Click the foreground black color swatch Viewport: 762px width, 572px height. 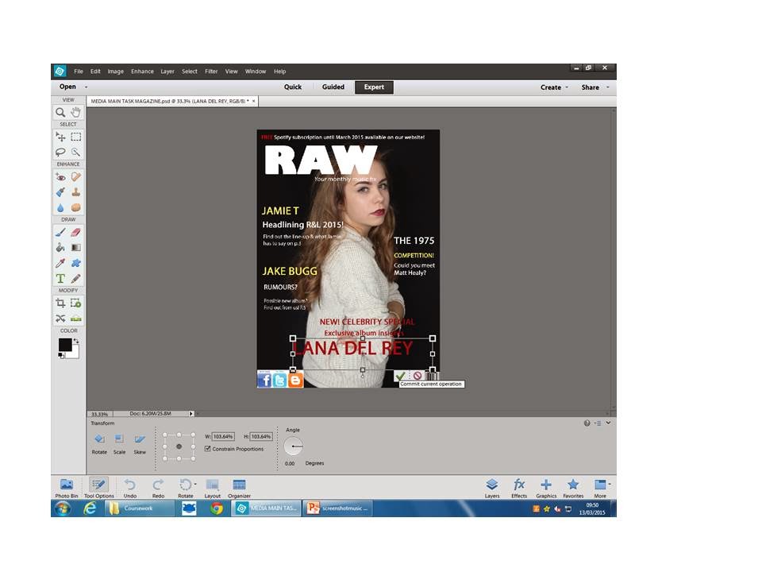pyautogui.click(x=64, y=345)
